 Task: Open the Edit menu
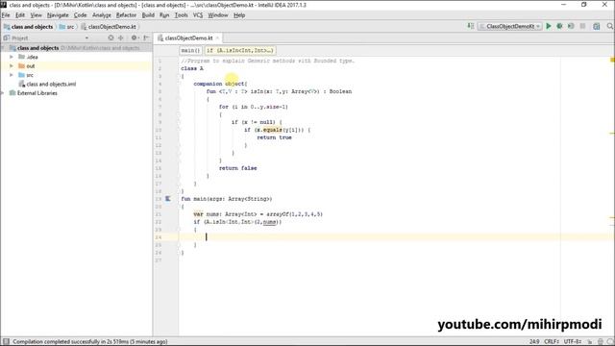(x=20, y=15)
